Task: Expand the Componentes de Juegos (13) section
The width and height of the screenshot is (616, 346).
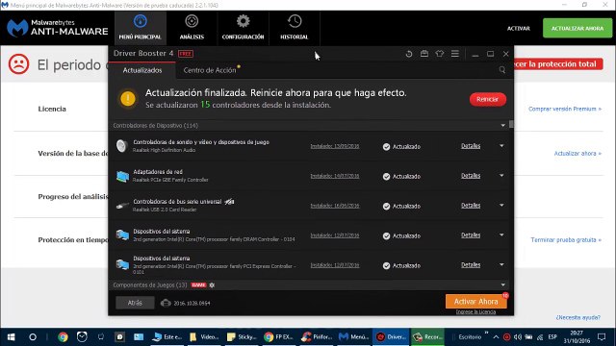Action: 502,284
